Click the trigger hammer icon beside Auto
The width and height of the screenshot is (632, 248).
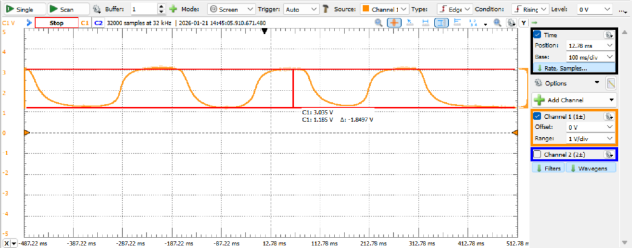click(325, 9)
